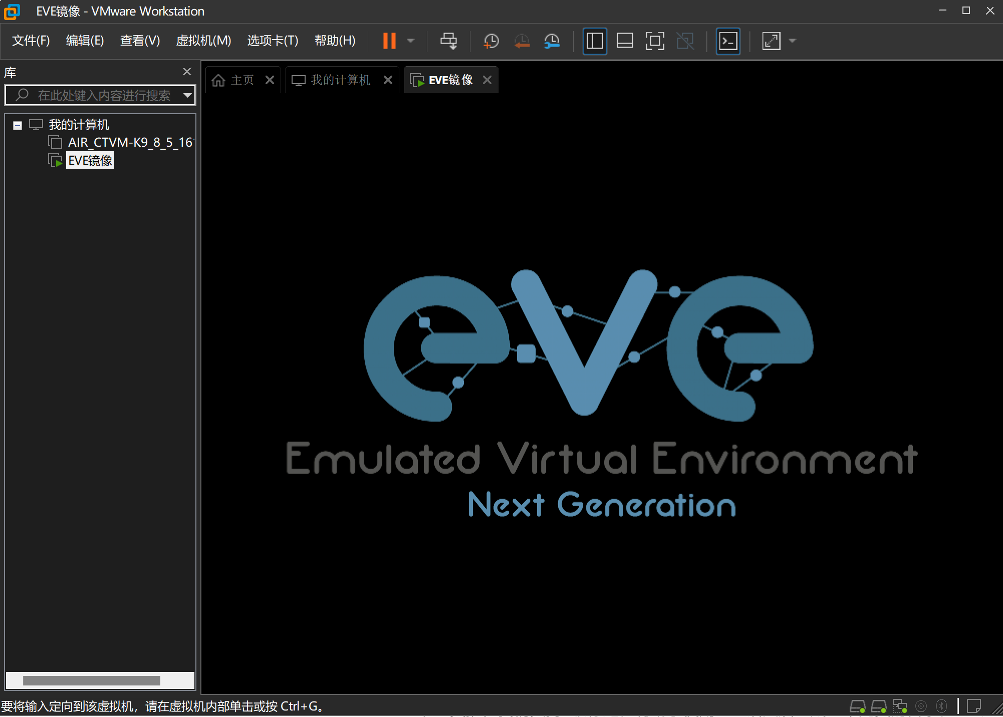Viewport: 1003px width, 717px height.
Task: Take a snapshot of this virtual machine
Action: (x=491, y=41)
